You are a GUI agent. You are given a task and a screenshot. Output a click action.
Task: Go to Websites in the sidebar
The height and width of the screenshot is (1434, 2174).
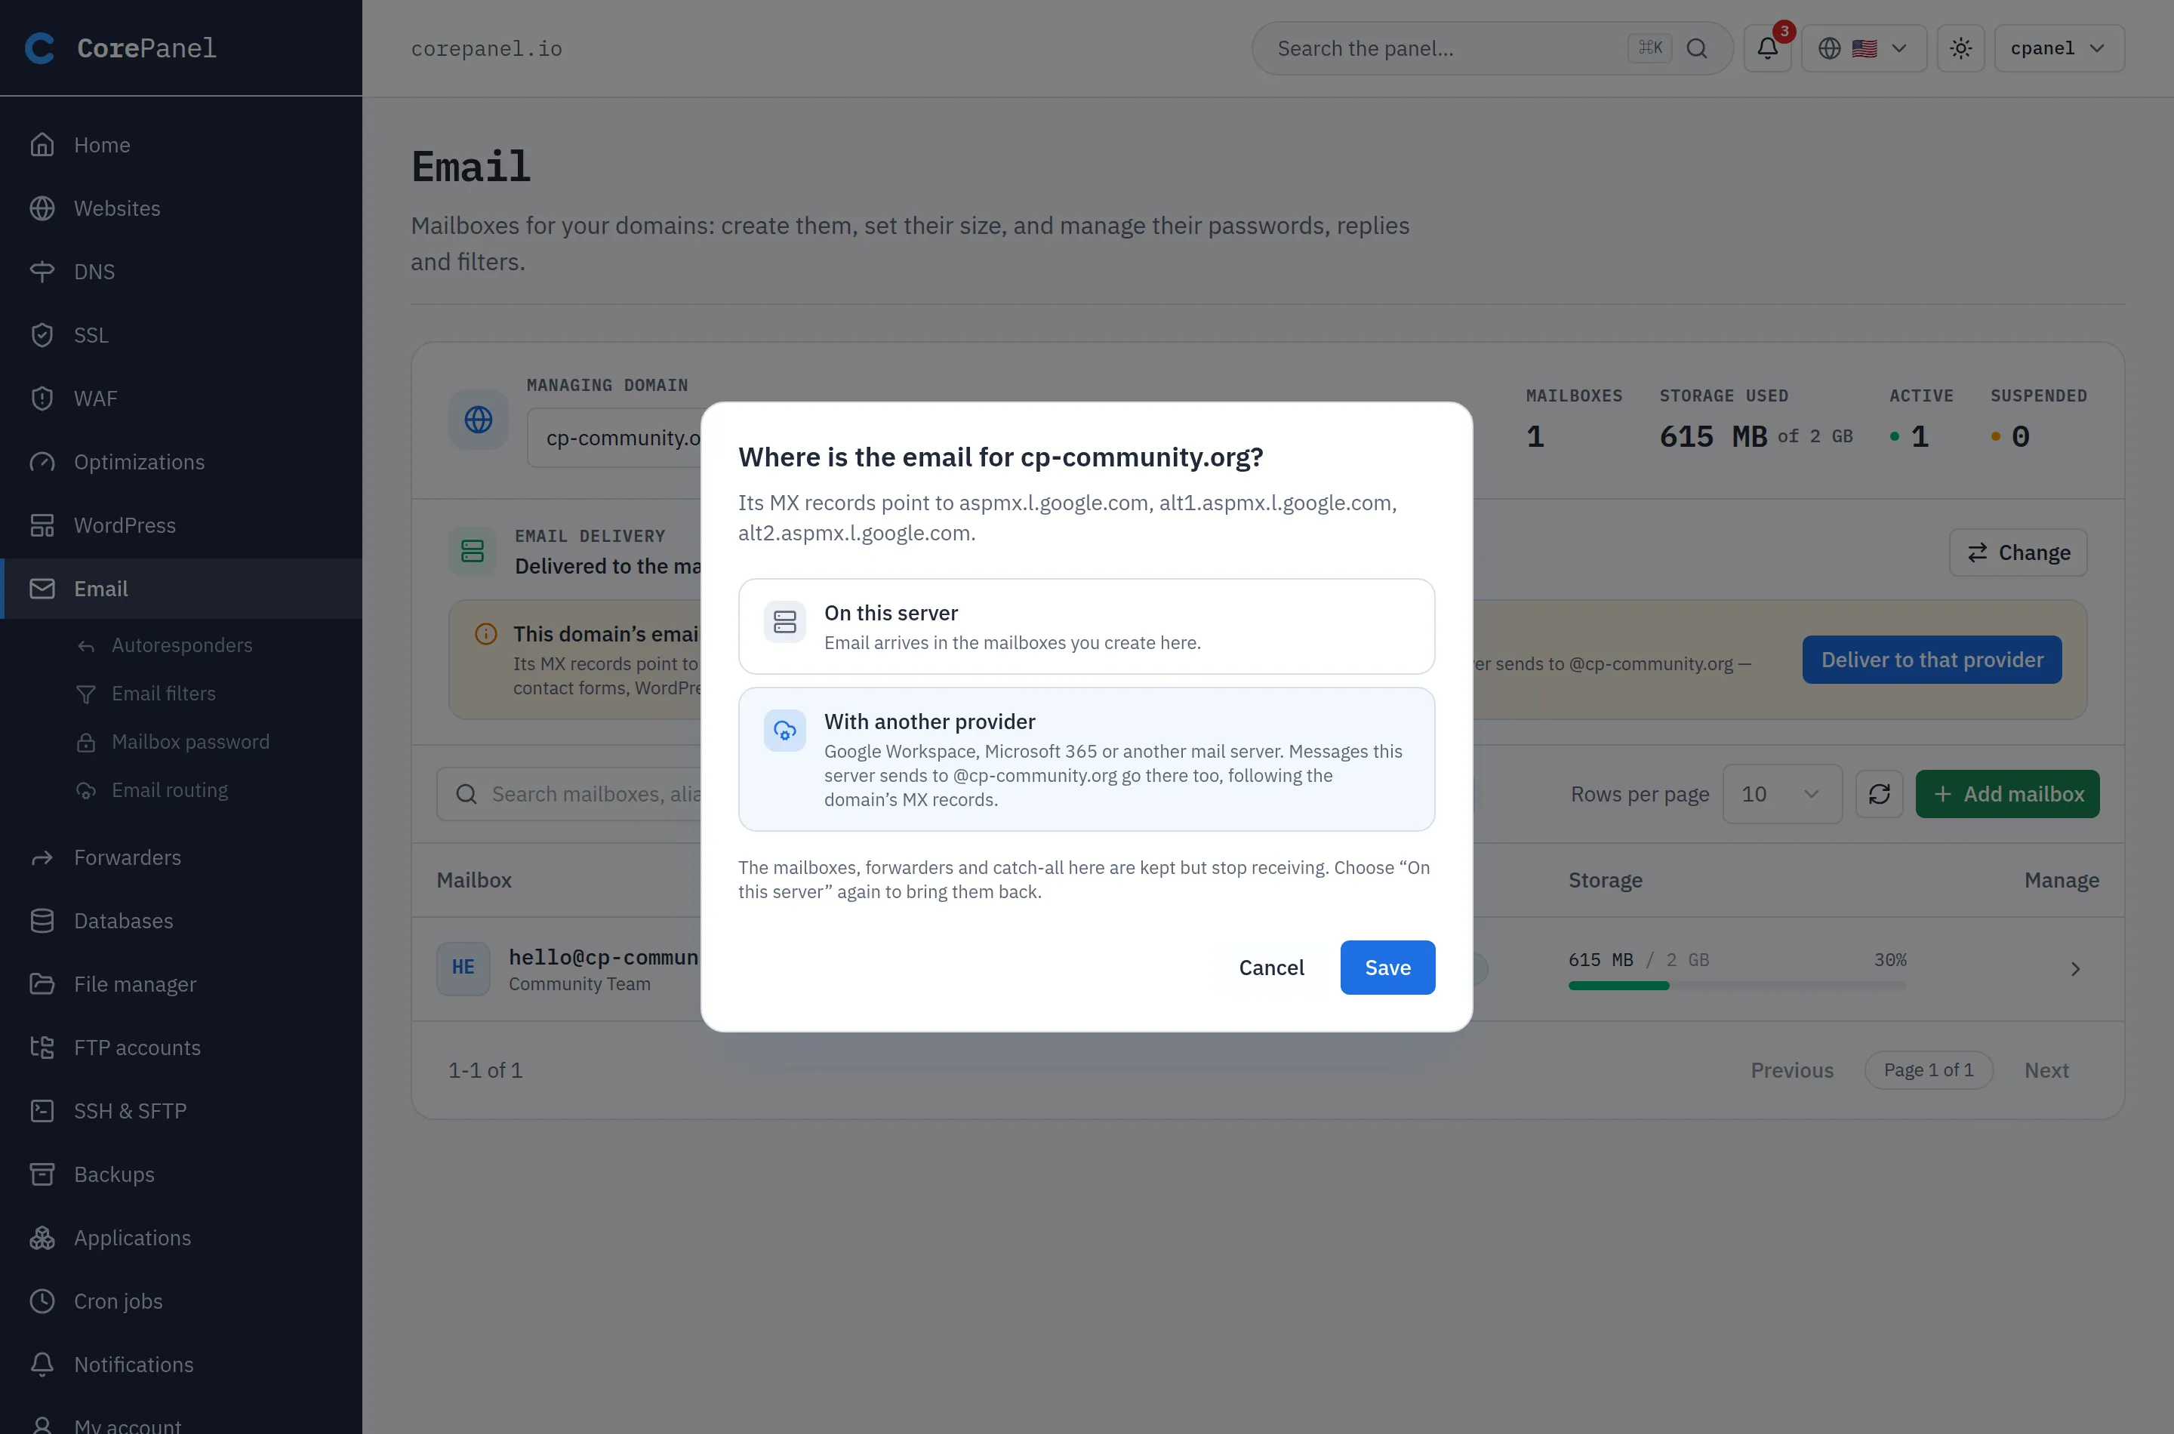(181, 208)
